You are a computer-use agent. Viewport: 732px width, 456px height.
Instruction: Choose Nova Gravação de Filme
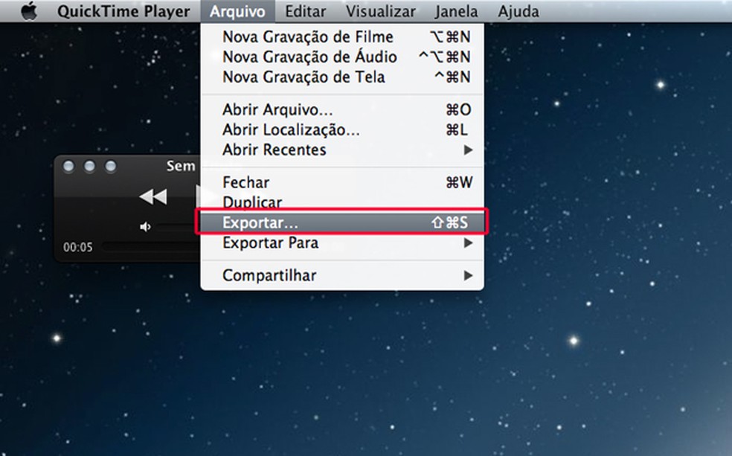click(x=342, y=36)
